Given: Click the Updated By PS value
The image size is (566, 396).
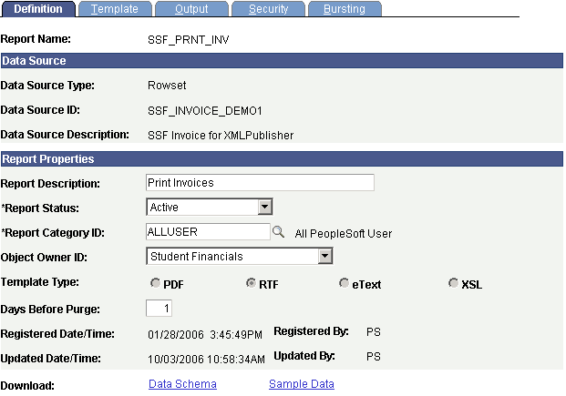Looking at the screenshot, I should (x=374, y=356).
